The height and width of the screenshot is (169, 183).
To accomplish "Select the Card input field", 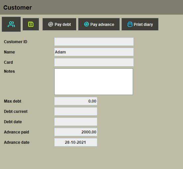I will [94, 62].
